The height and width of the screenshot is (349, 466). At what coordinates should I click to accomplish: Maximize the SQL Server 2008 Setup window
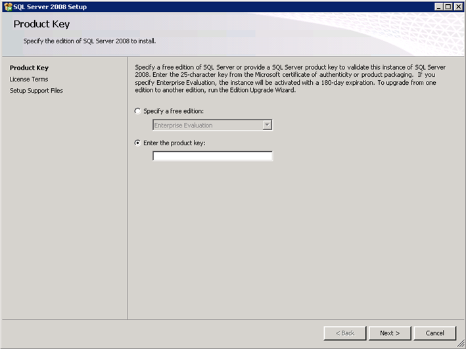[448, 7]
